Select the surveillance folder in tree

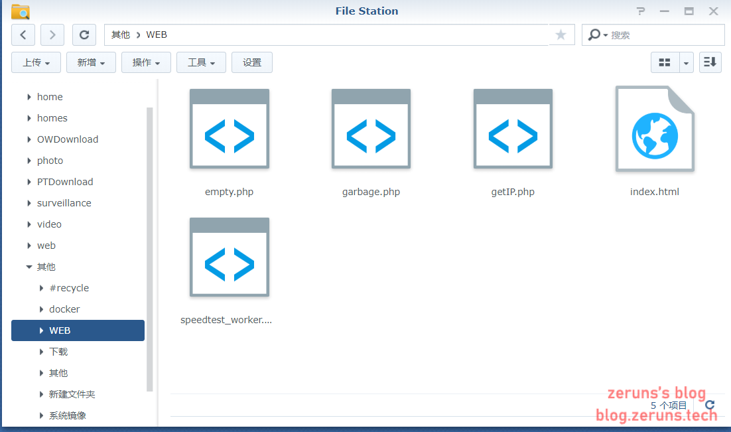64,203
